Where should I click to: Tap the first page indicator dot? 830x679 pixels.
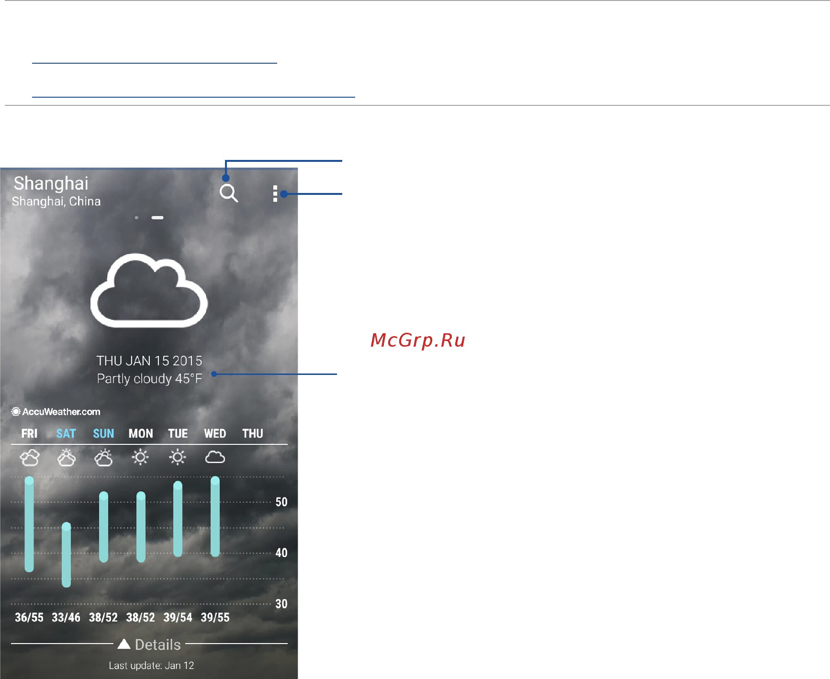[x=136, y=217]
